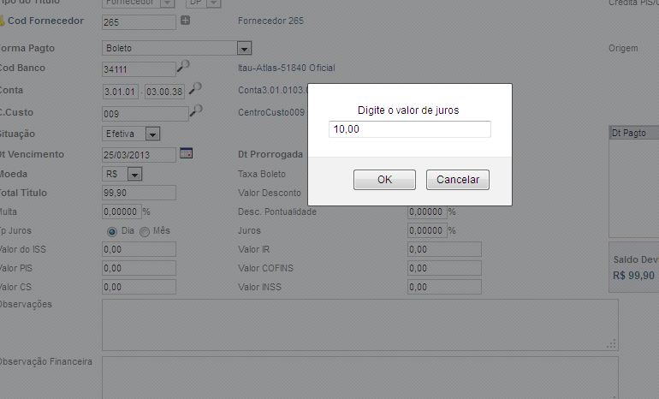The width and height of the screenshot is (659, 399).
Task: Click the Fornecedor 265 text
Action: tap(270, 21)
